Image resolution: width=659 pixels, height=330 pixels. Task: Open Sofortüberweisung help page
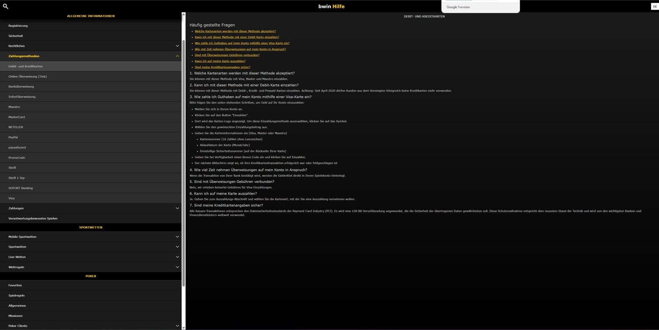(x=91, y=97)
